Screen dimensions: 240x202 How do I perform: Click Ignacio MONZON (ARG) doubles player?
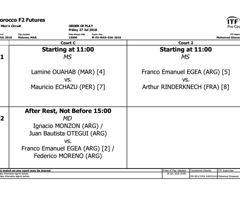pyautogui.click(x=68, y=126)
